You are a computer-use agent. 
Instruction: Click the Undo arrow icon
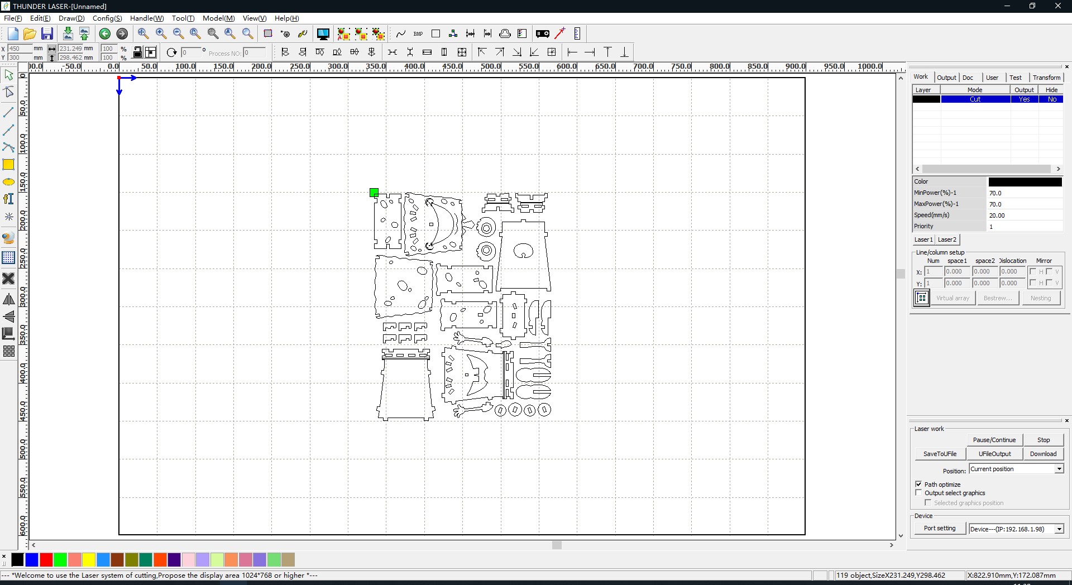tap(104, 33)
